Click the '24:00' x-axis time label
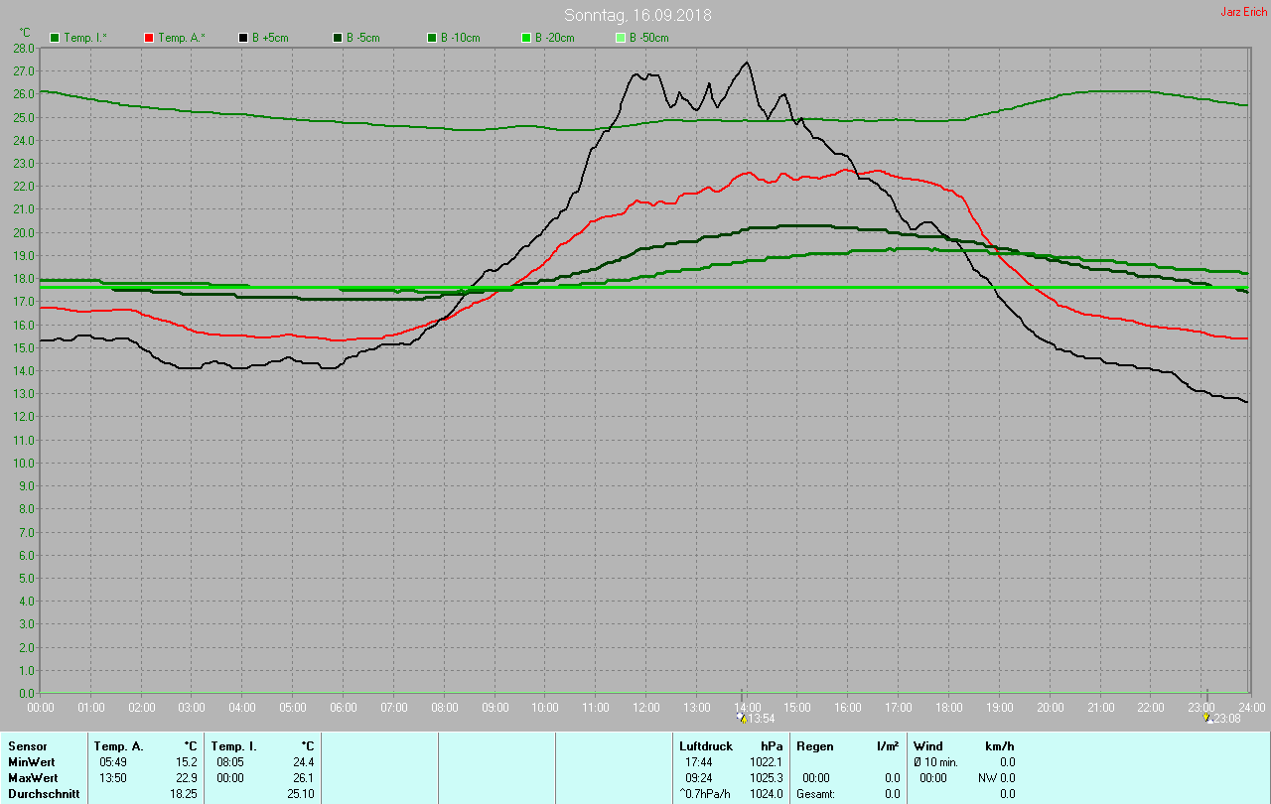Viewport: 1271px width, 804px height. 1251,708
